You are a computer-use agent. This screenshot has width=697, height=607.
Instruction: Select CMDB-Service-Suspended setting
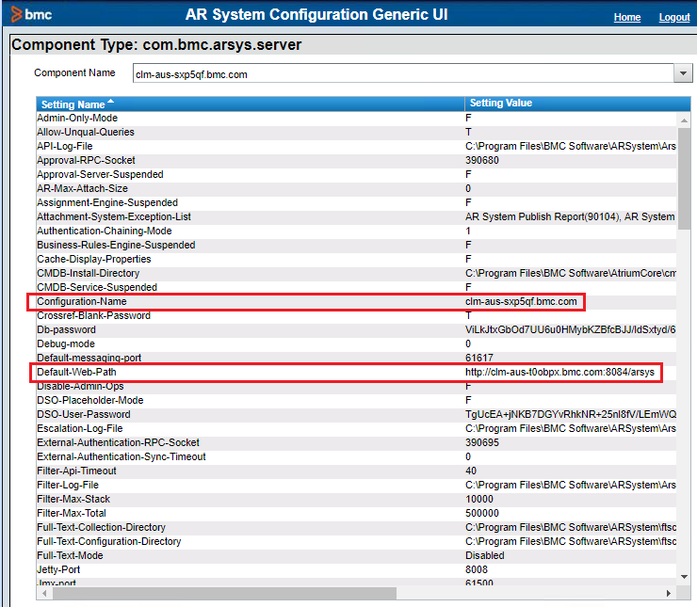(x=97, y=287)
